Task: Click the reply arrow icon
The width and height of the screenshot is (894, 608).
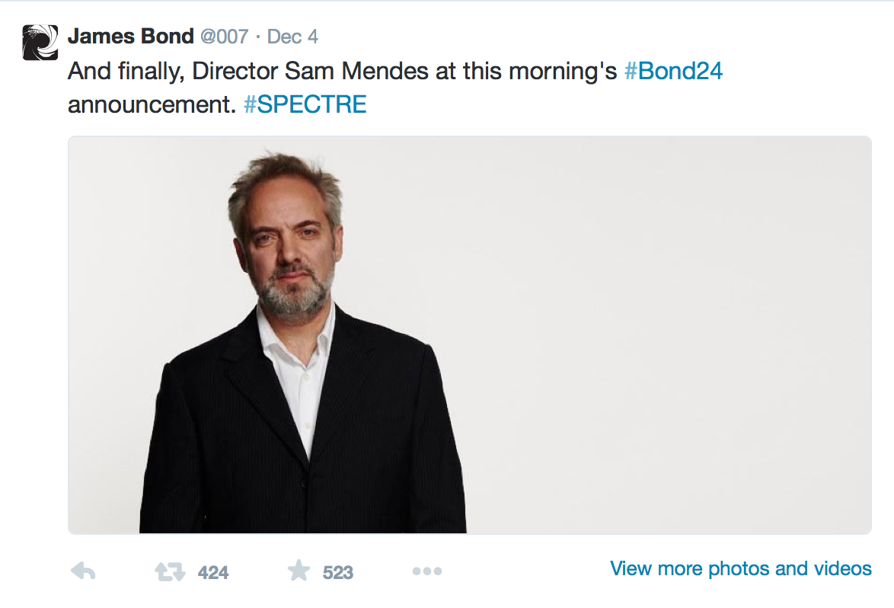Action: 82,571
